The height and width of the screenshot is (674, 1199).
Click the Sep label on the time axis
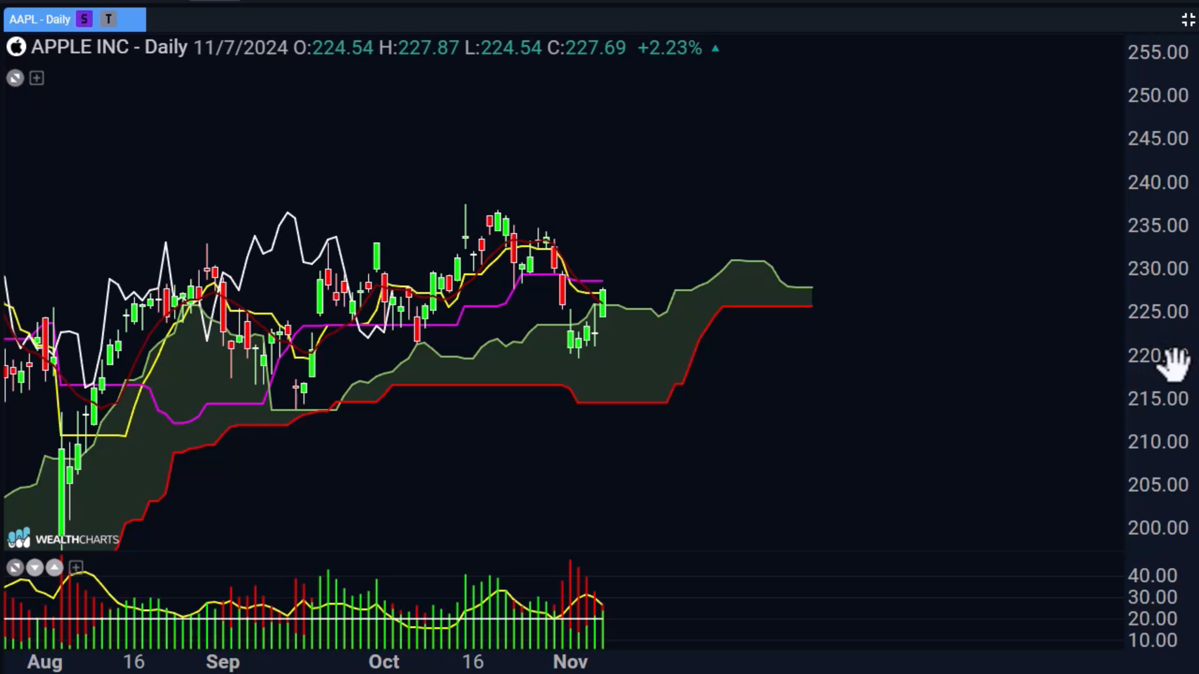(223, 662)
